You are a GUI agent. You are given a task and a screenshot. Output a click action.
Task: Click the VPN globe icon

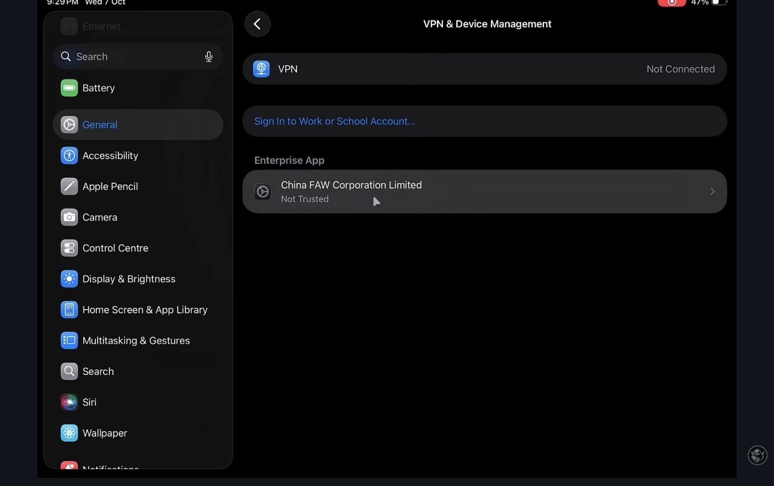click(261, 69)
